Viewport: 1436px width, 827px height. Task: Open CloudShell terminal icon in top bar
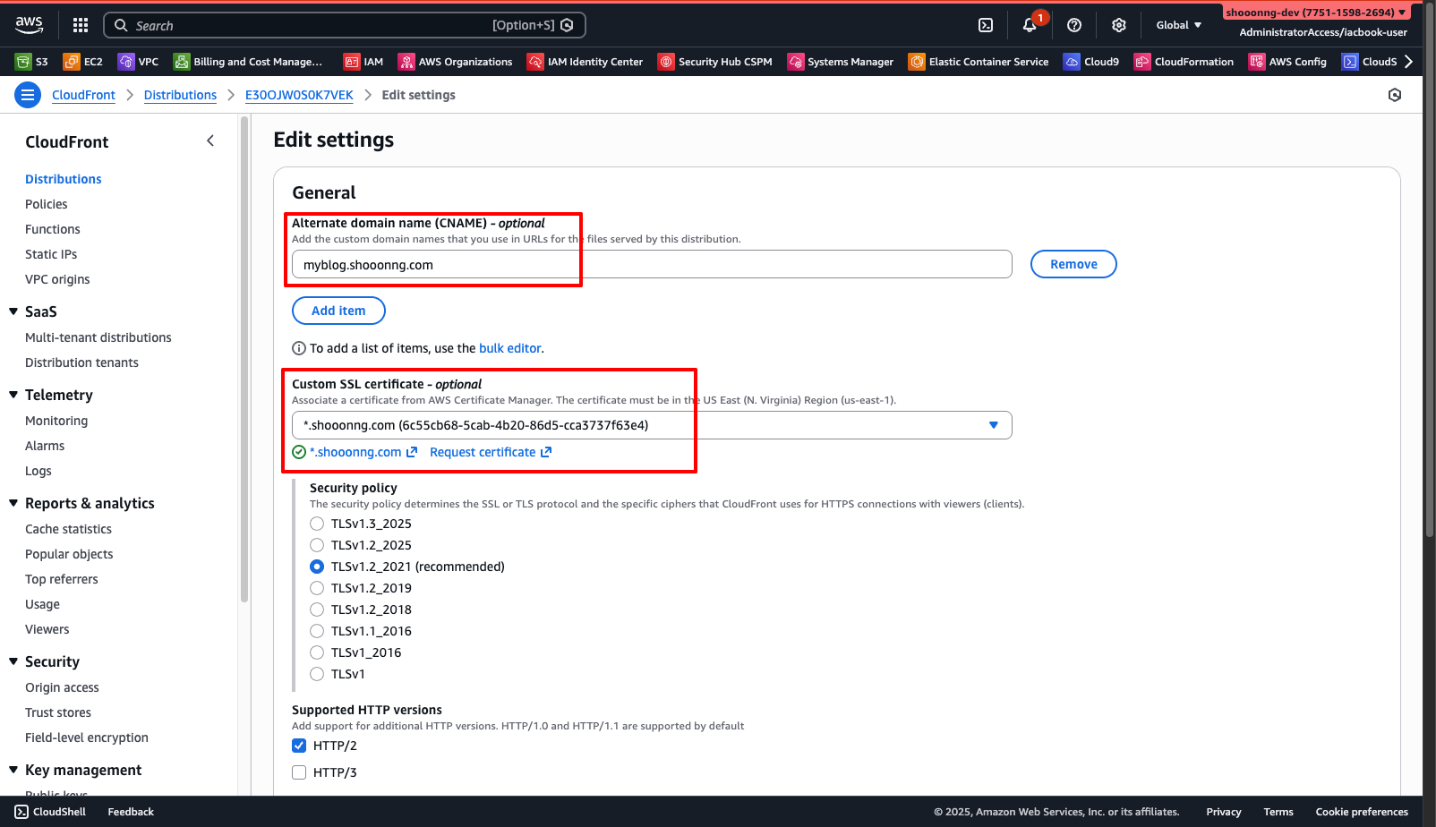pyautogui.click(x=986, y=25)
